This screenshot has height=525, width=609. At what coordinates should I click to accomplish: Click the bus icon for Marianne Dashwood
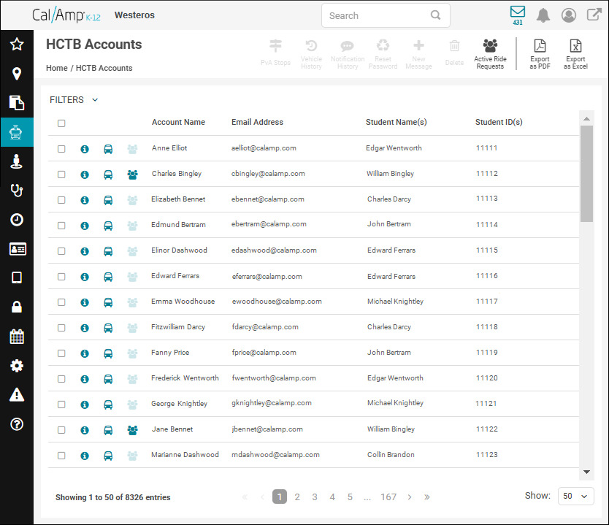coord(108,456)
